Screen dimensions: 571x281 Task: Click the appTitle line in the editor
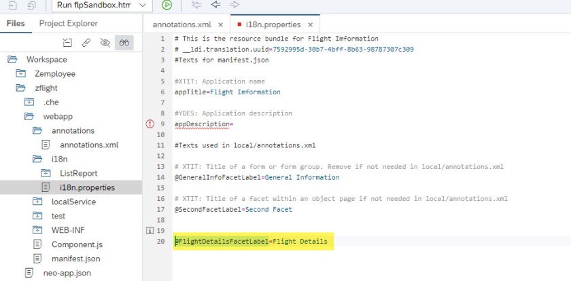click(x=228, y=92)
